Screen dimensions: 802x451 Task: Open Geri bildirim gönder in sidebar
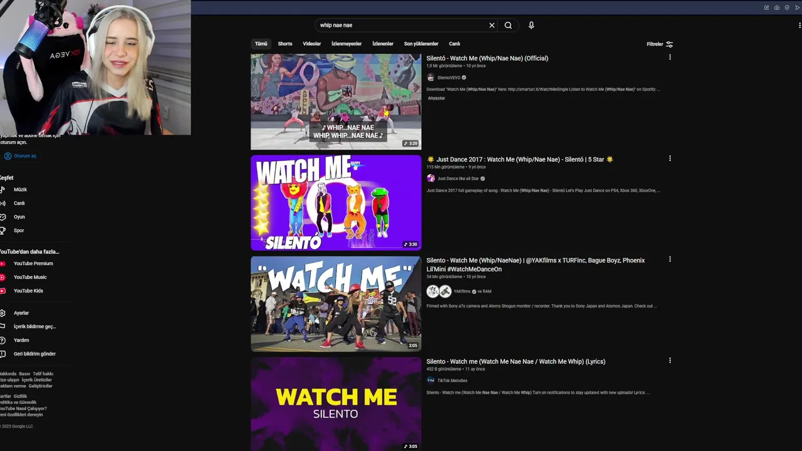[34, 354]
